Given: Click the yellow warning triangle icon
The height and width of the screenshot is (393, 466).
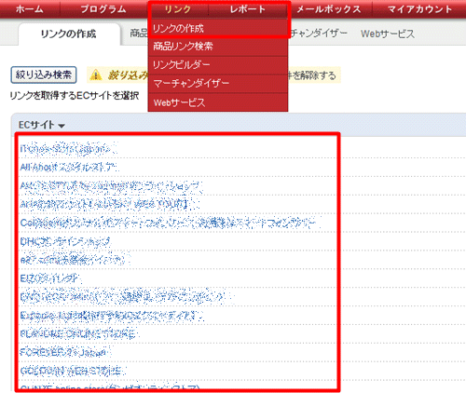Looking at the screenshot, I should point(96,75).
